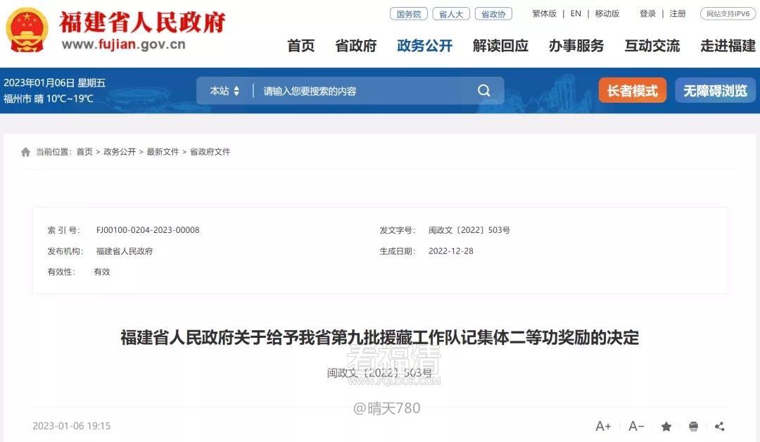
Task: Expand the 本站 search scope dropdown
Action: pos(224,91)
